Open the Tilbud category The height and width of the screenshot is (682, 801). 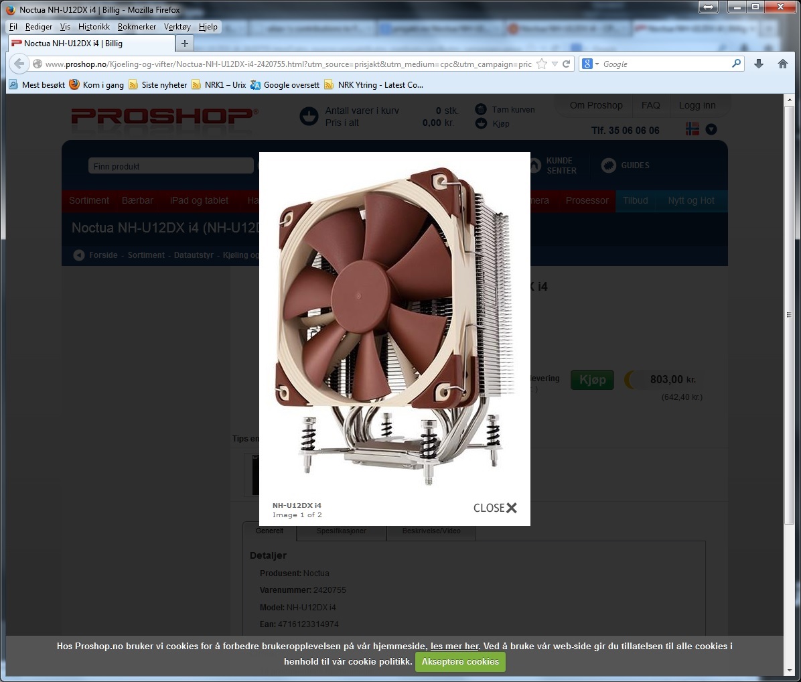click(x=635, y=200)
